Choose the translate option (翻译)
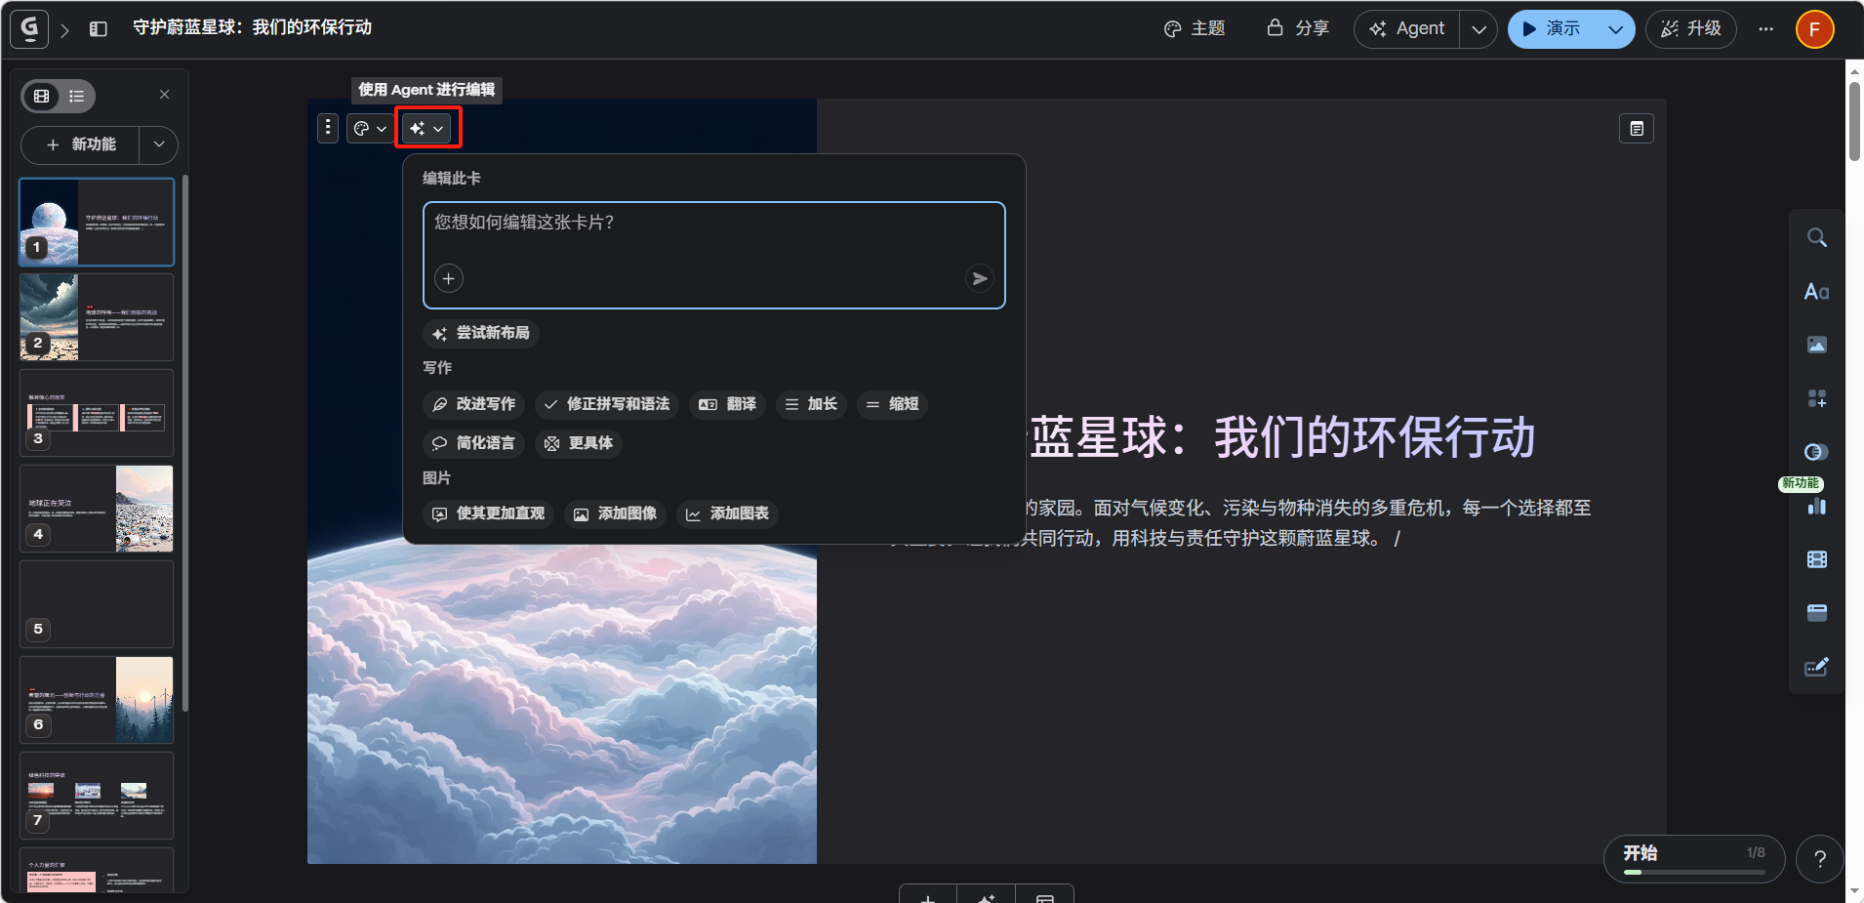The image size is (1864, 903). [728, 404]
